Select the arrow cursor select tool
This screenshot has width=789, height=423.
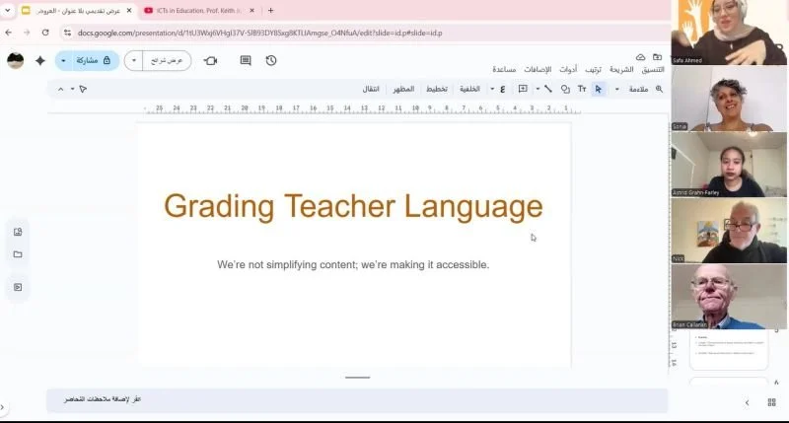pyautogui.click(x=599, y=89)
